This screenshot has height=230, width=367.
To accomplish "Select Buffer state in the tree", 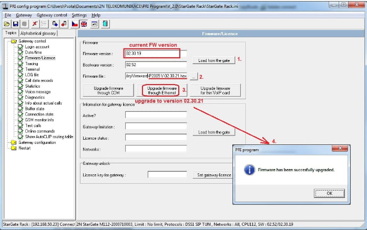I will click(34, 109).
